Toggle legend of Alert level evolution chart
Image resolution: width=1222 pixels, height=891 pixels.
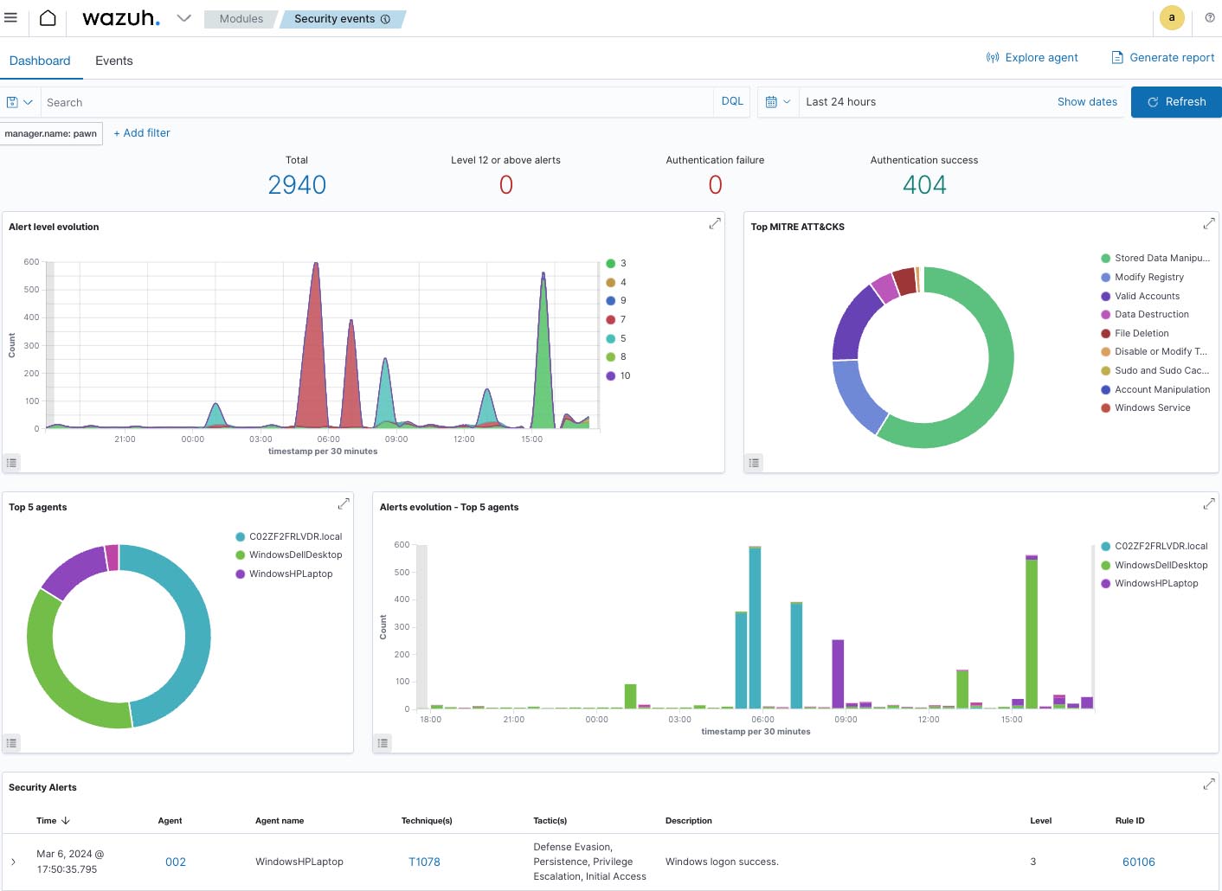[x=11, y=463]
